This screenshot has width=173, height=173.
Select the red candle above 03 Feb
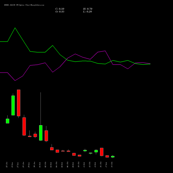click(52, 149)
